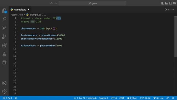Image resolution: width=177 pixels, height=100 pixels.
Task: Click the vertical scrollbar in the editor
Action: click(x=176, y=37)
